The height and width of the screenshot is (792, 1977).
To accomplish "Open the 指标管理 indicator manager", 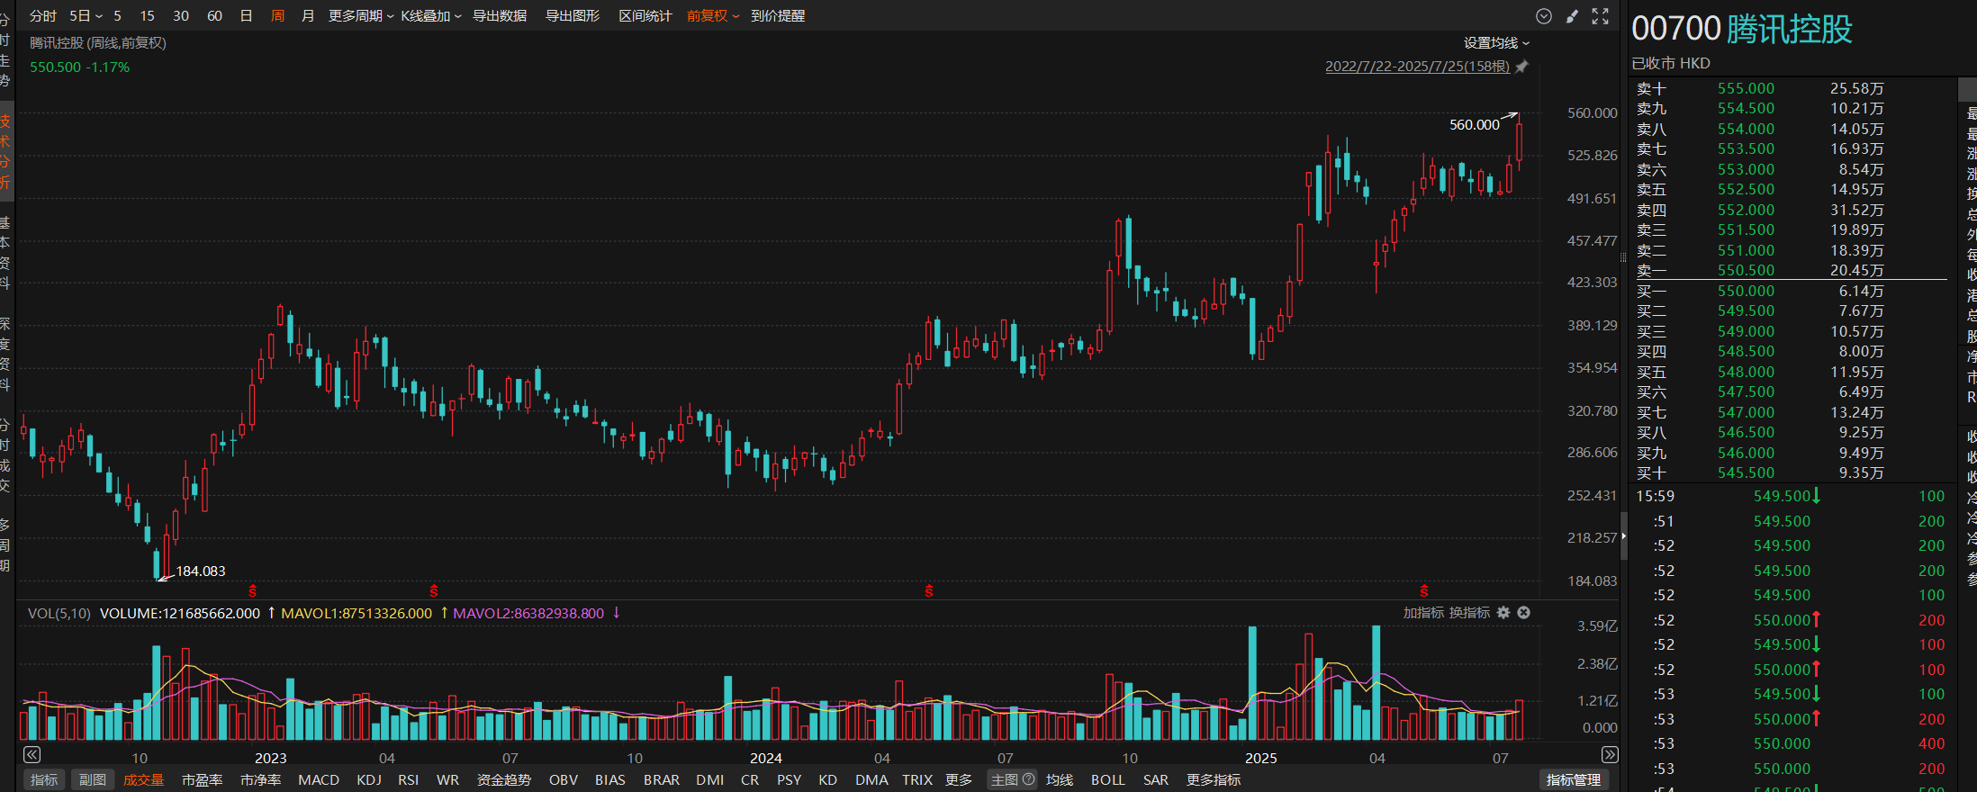I will (1573, 779).
